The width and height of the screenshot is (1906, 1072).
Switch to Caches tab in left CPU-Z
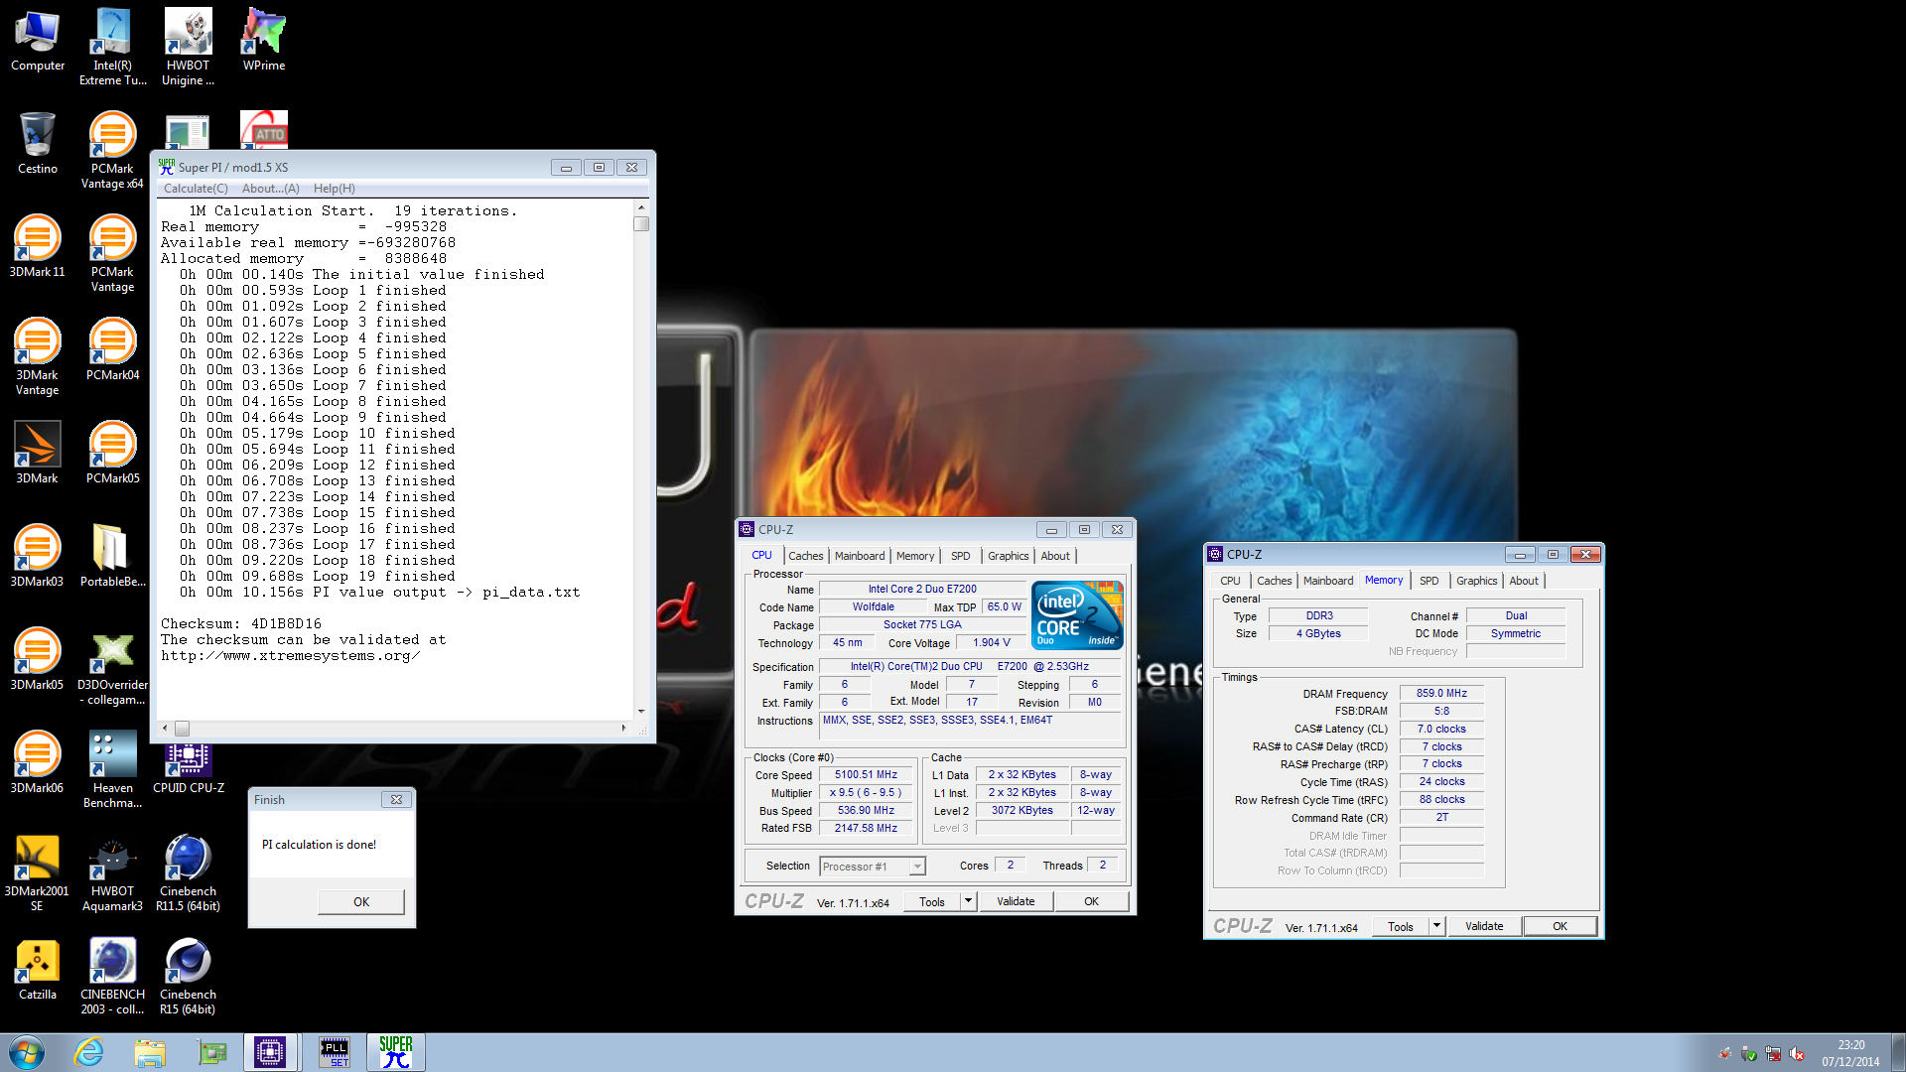click(x=805, y=556)
